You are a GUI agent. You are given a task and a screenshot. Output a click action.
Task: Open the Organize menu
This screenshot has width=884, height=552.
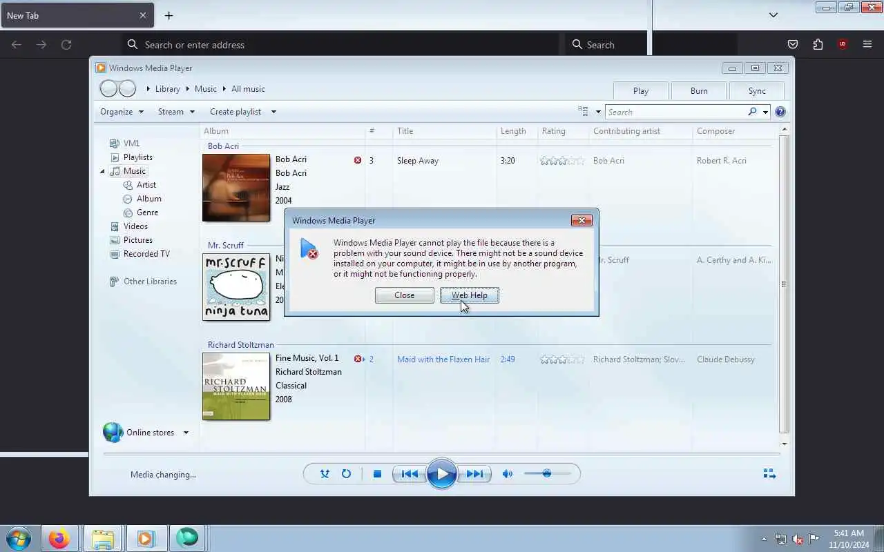click(122, 112)
